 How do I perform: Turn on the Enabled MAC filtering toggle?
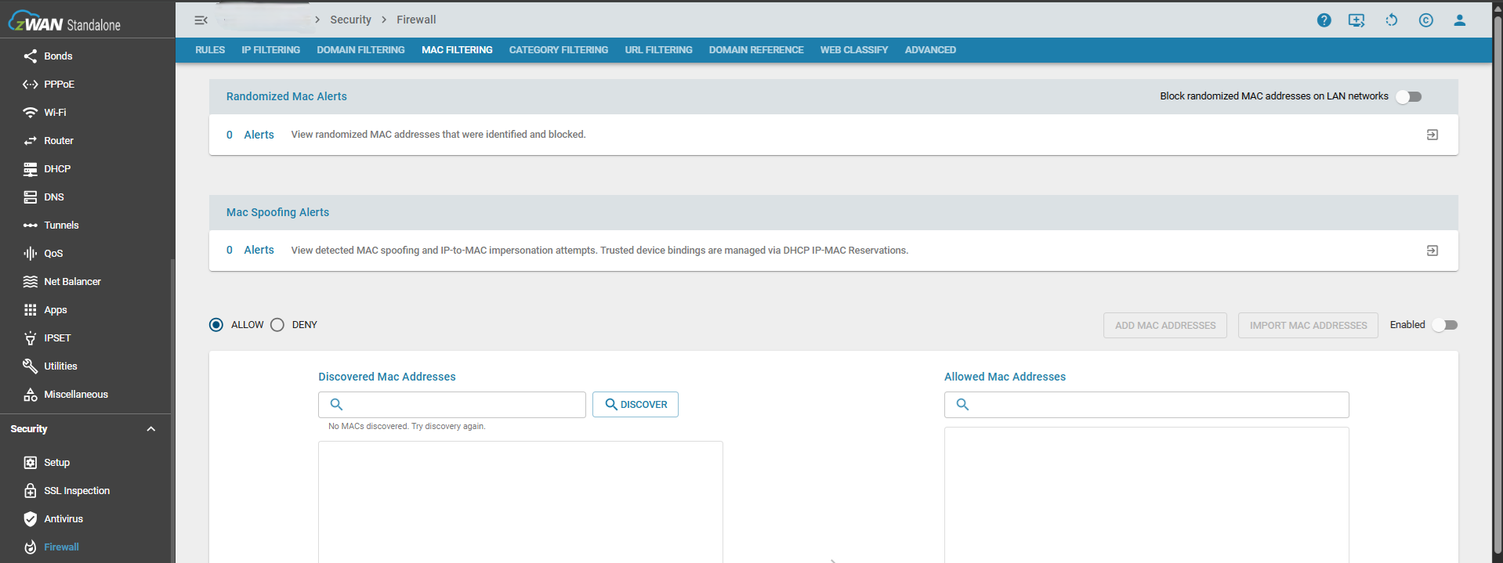(x=1444, y=325)
